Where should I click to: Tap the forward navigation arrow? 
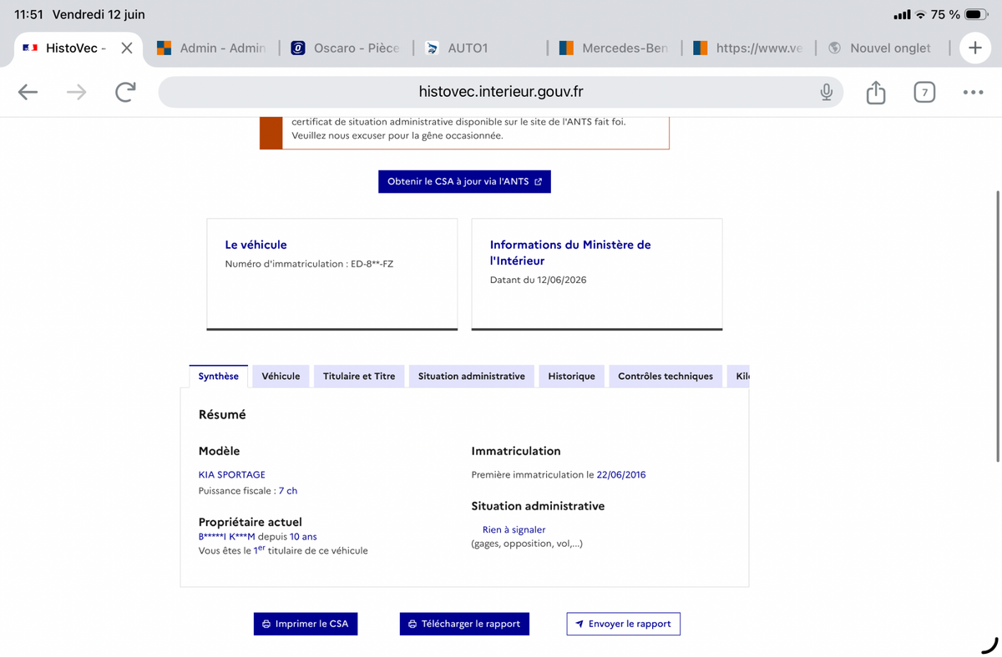(x=77, y=92)
